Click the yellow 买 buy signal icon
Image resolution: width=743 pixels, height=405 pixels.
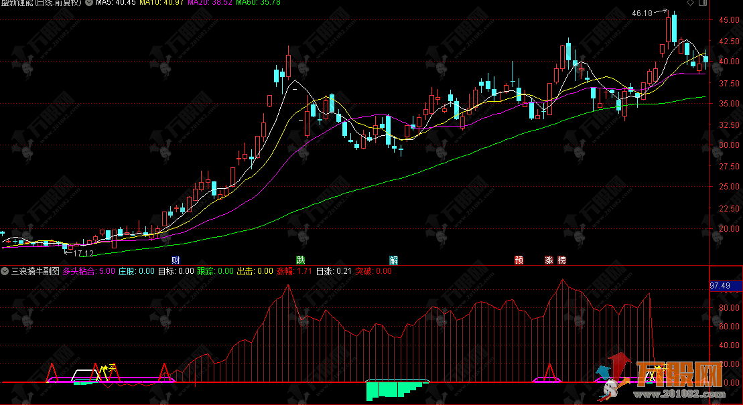point(113,367)
